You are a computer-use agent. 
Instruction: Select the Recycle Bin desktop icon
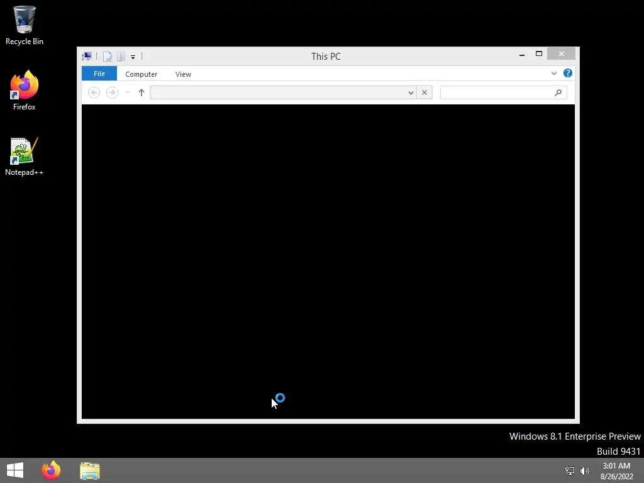(x=25, y=25)
